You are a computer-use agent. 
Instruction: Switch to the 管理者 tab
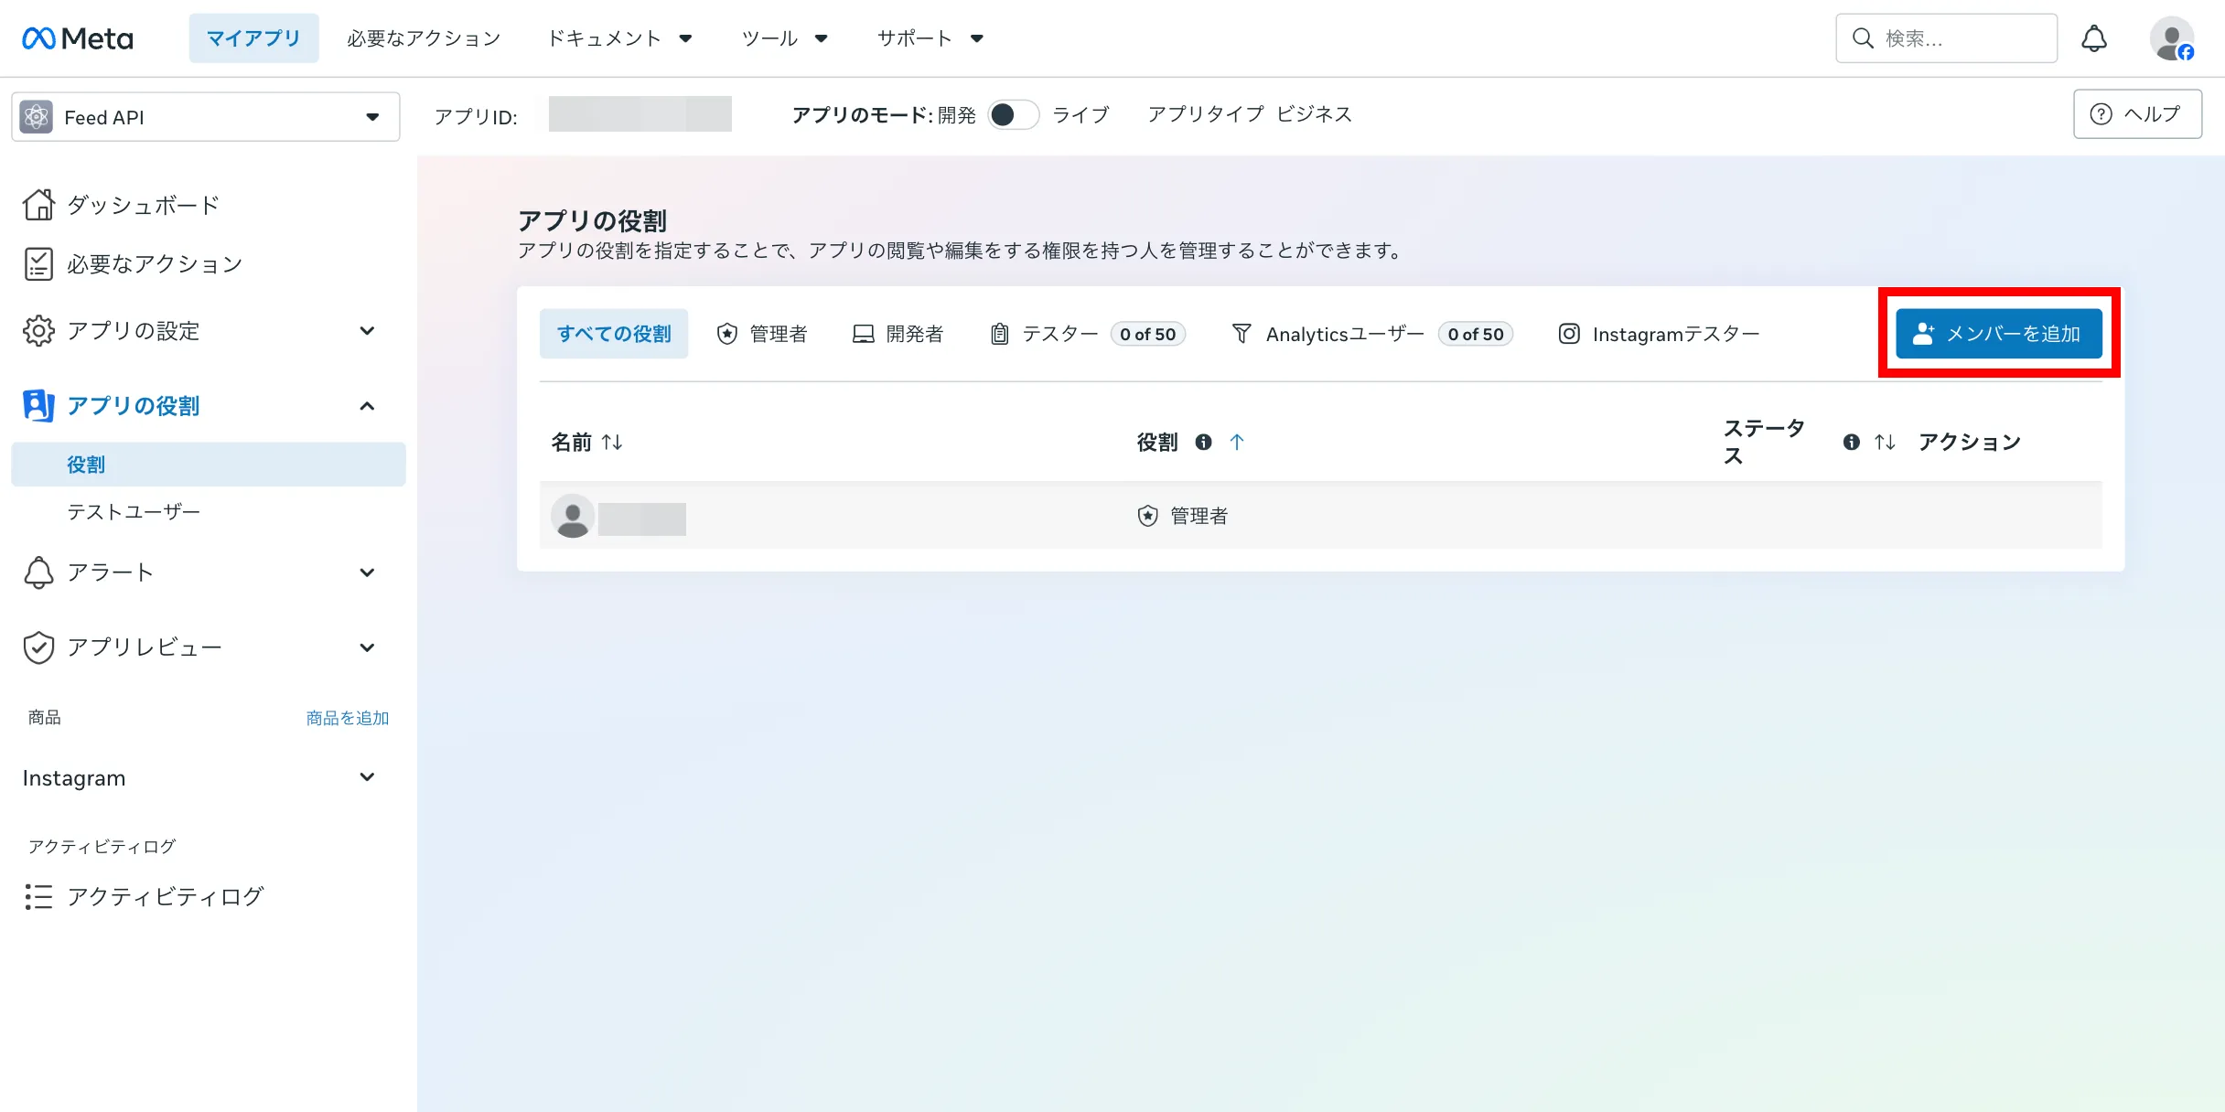[x=762, y=334]
